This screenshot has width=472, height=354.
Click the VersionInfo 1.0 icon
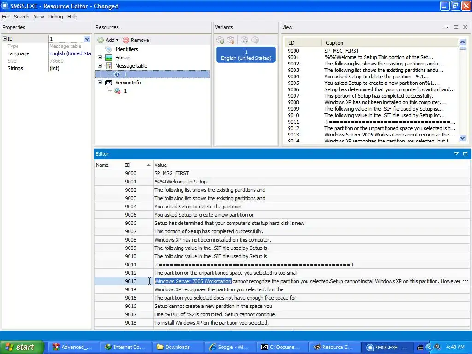108,83
